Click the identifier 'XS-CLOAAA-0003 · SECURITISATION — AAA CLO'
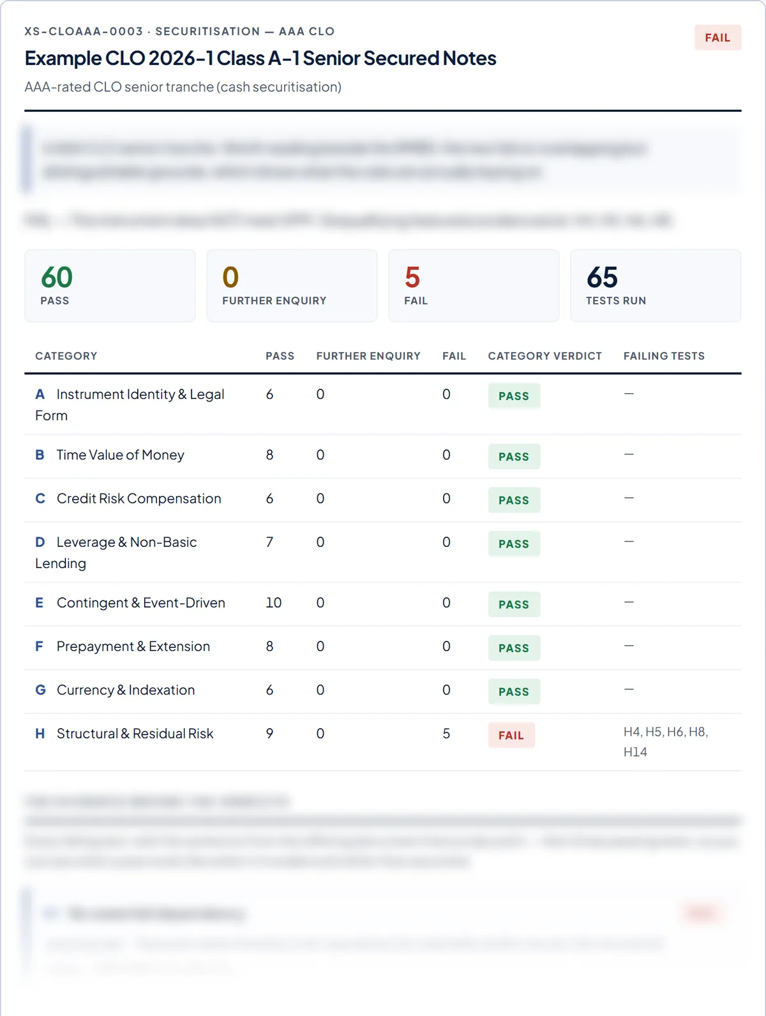This screenshot has height=1016, width=766. tap(179, 31)
